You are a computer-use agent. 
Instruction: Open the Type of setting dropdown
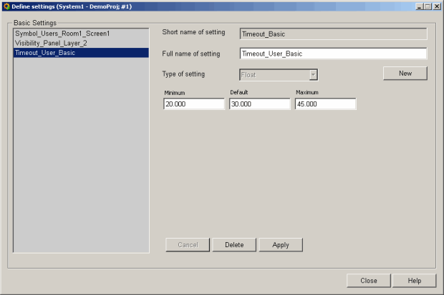[x=313, y=74]
